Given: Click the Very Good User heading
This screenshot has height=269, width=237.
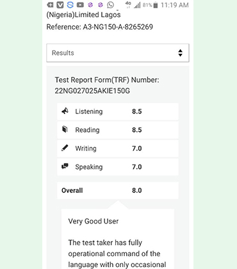Looking at the screenshot, I should (94, 221).
